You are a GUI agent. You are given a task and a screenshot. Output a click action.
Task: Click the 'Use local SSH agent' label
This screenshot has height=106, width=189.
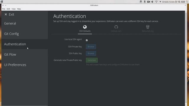(x=73, y=39)
